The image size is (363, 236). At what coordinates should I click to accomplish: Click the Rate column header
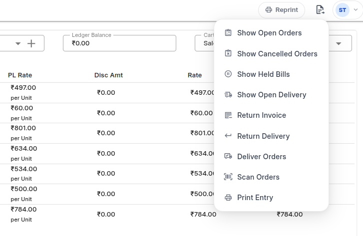[x=195, y=75]
